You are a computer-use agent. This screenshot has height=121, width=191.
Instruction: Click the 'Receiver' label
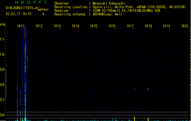pos(62,11)
